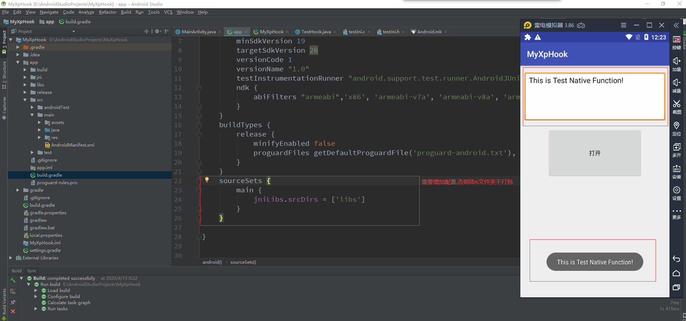This screenshot has height=321, width=686.
Task: Close the testJni.h tab
Action: click(403, 32)
